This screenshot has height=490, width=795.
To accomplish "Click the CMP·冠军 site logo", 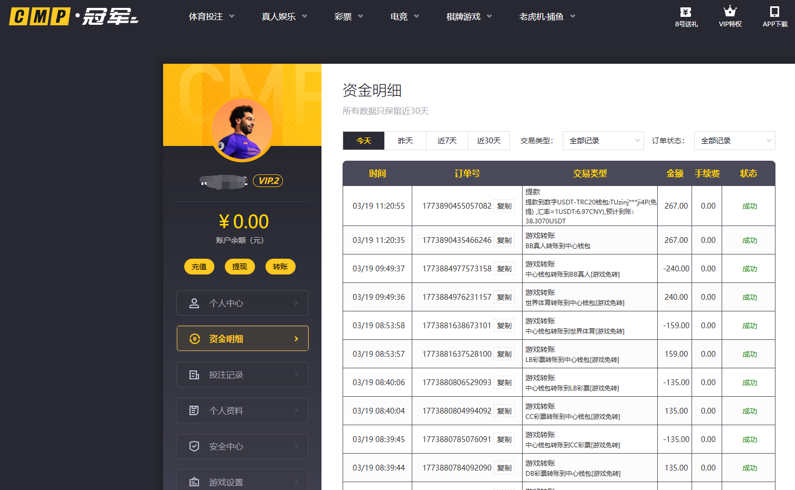I will [x=71, y=16].
